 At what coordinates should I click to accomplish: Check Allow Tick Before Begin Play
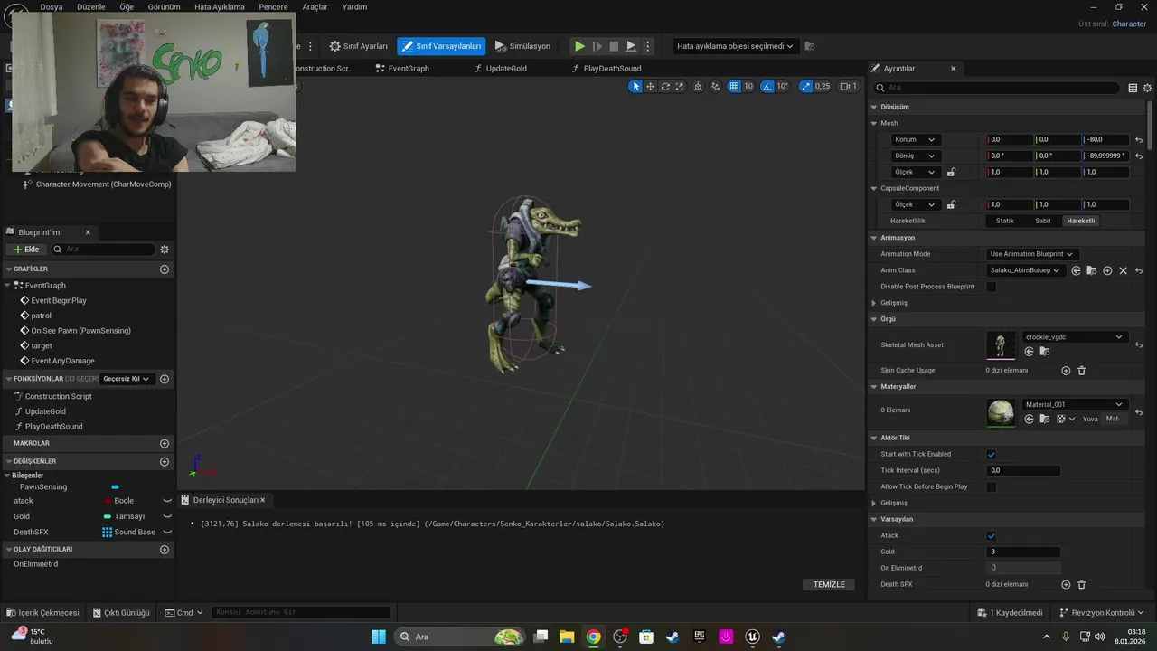click(x=991, y=486)
